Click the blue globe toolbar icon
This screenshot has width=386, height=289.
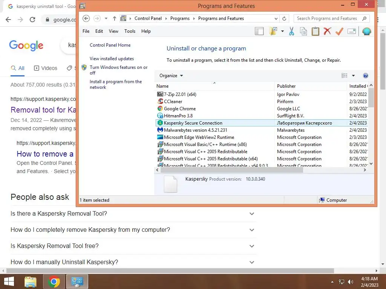(366, 31)
